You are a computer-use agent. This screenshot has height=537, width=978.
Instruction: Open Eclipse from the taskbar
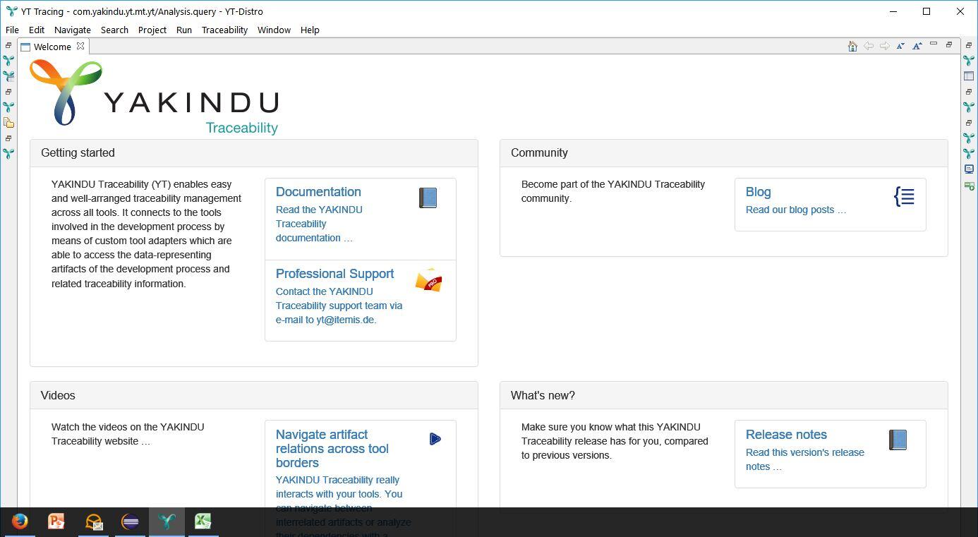(130, 521)
